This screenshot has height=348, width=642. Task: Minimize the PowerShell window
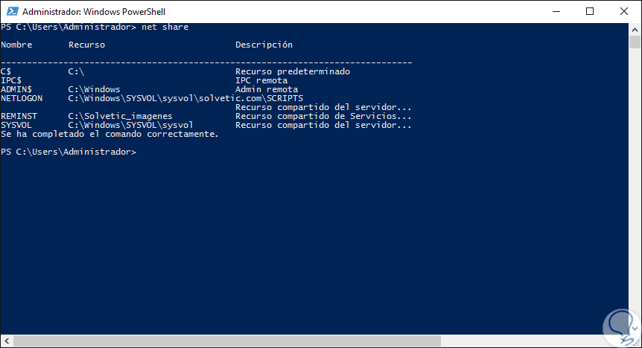(x=554, y=12)
